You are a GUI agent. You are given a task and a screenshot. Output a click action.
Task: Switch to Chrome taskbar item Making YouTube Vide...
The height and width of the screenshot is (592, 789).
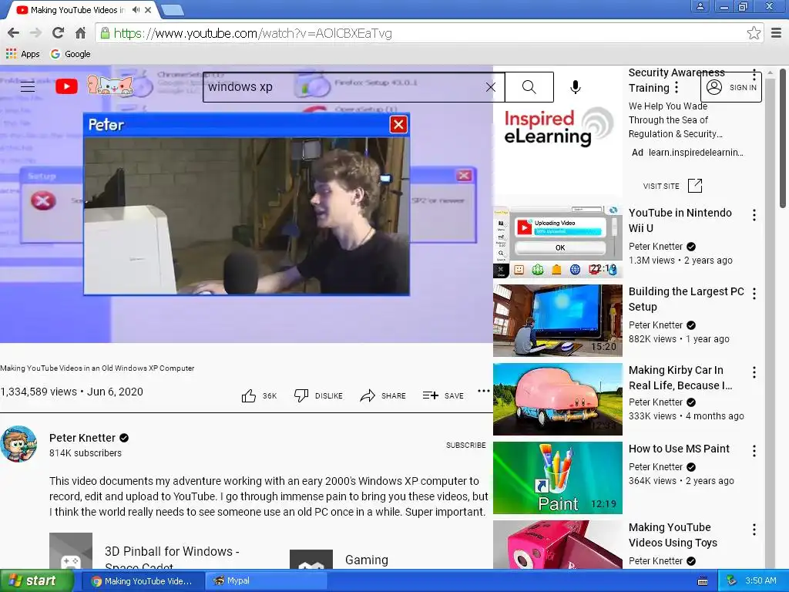(x=143, y=581)
